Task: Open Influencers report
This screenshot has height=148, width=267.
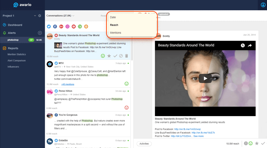Action: (13, 67)
